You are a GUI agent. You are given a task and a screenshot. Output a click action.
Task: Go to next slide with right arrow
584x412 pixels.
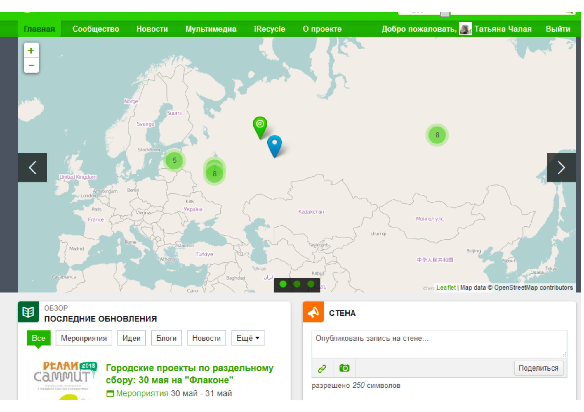(561, 168)
